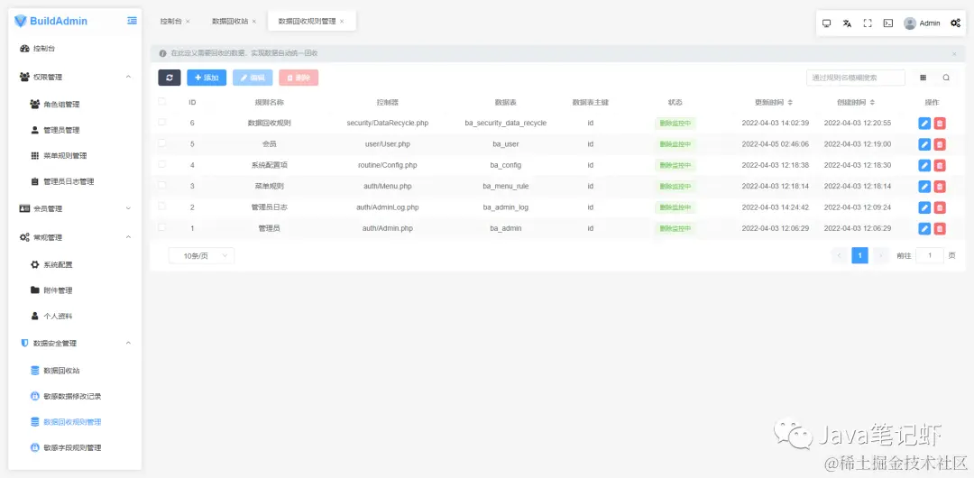974x478 pixels.
Task: Delete the 系统配置项 row with trash icon
Action: (940, 165)
